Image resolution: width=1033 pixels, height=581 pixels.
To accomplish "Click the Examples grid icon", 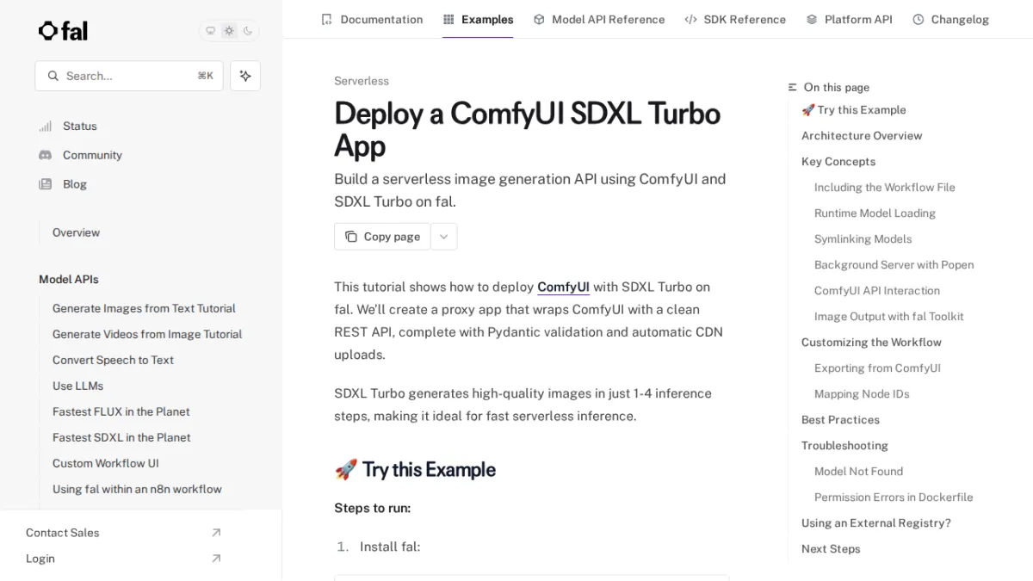I will (x=448, y=19).
